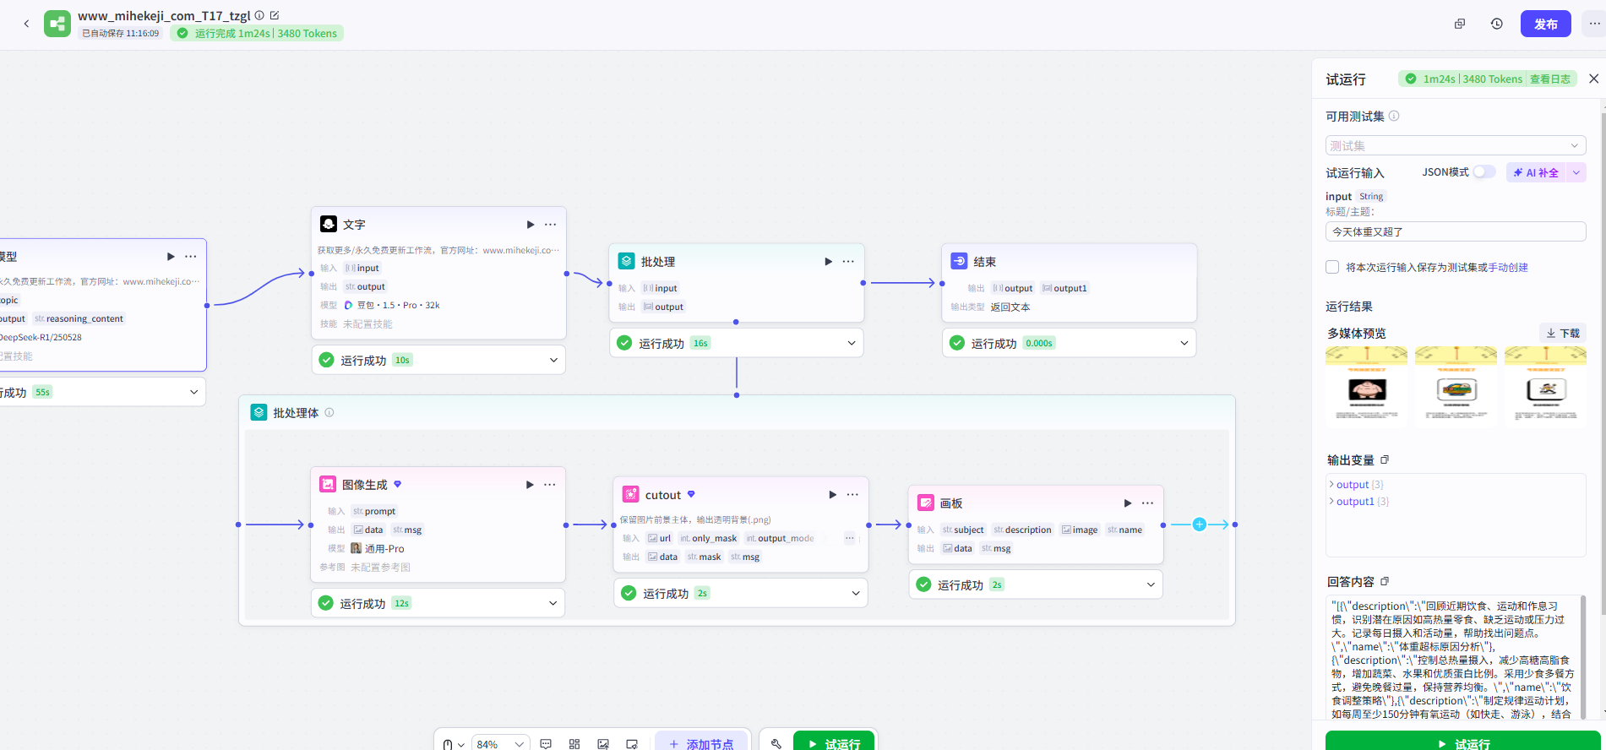Click the run history clock icon
1606x750 pixels.
click(x=1496, y=24)
